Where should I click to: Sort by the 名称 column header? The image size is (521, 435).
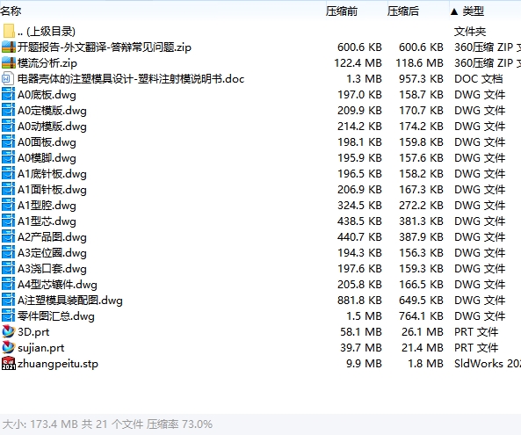11,11
